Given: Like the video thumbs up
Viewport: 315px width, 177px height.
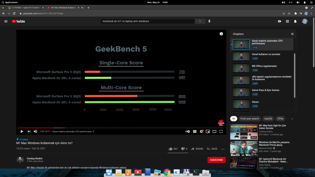Looking at the screenshot, I should point(173,149).
